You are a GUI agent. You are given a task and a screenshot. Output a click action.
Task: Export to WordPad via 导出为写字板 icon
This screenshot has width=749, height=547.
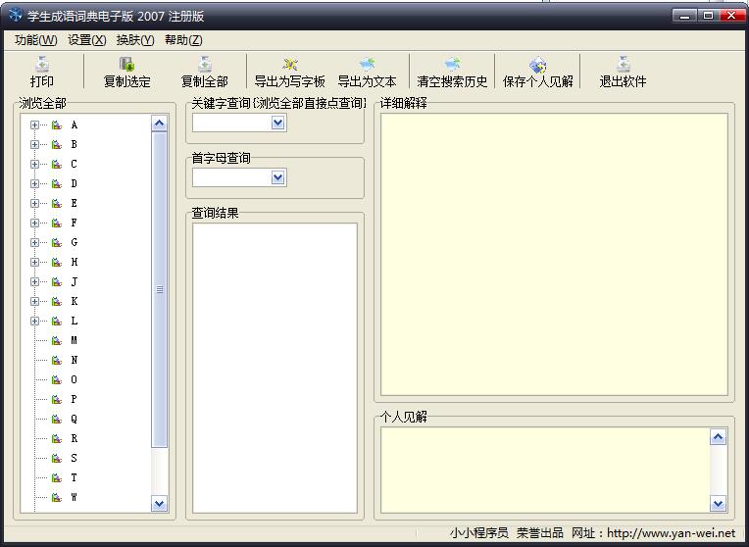point(289,65)
